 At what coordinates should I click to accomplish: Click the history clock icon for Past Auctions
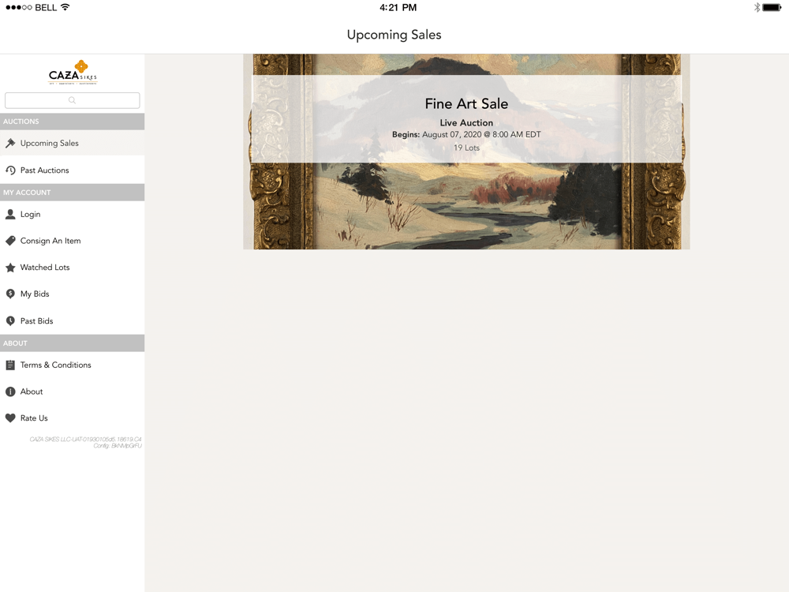pos(10,170)
